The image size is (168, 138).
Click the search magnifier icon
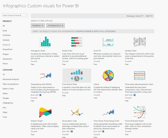(x=26, y=15)
